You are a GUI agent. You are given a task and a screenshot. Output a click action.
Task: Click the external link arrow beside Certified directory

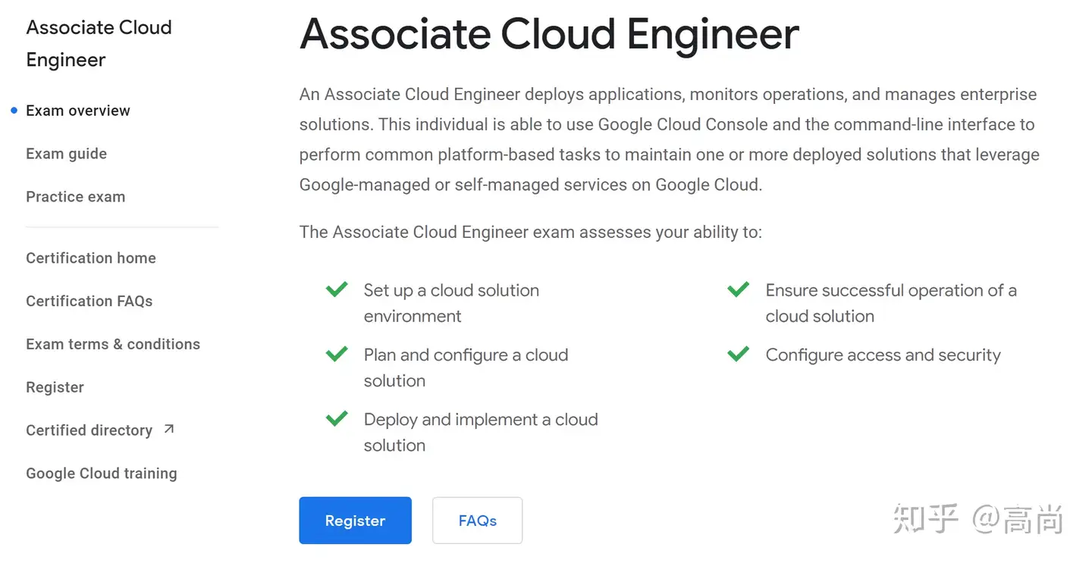[169, 429]
